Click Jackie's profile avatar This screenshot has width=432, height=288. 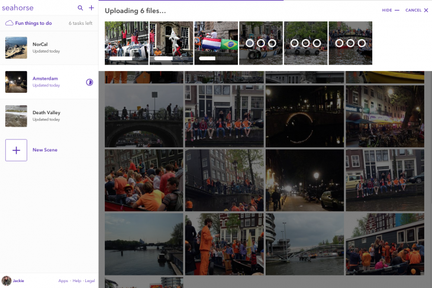point(7,281)
